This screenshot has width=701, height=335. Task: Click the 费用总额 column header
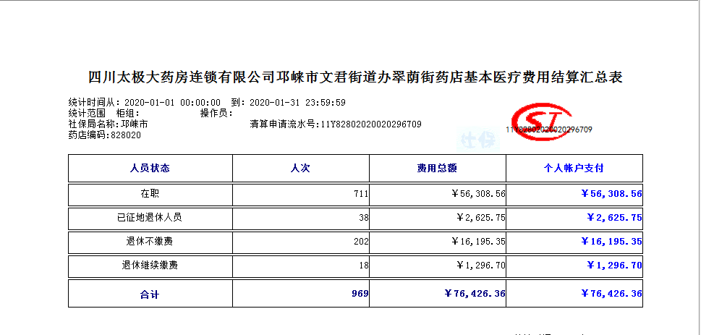pos(437,168)
